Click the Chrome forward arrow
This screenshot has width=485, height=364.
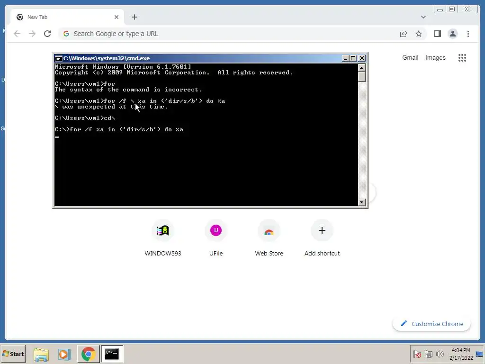tap(32, 34)
